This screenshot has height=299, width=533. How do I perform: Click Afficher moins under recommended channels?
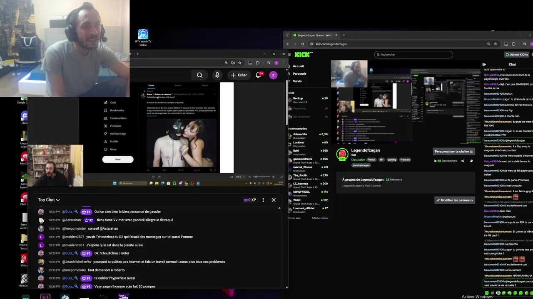pos(320,218)
